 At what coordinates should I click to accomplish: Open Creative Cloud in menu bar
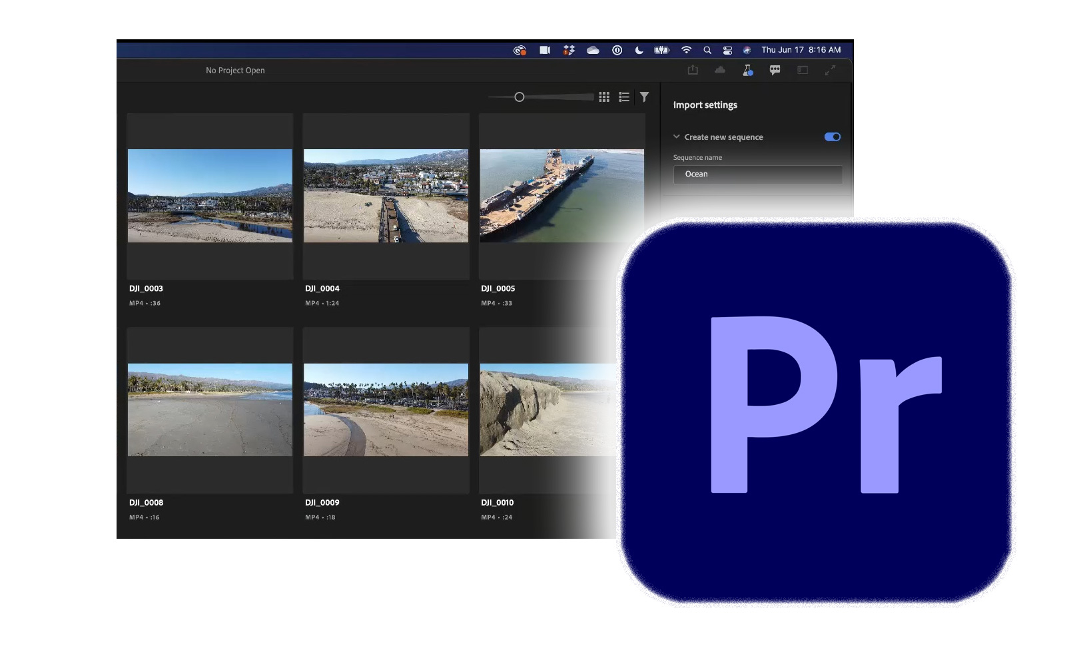click(x=520, y=50)
